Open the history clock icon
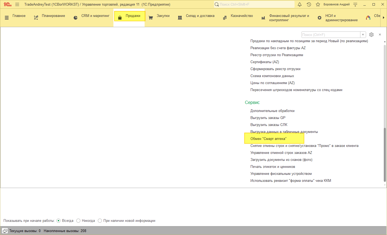 click(309, 4)
